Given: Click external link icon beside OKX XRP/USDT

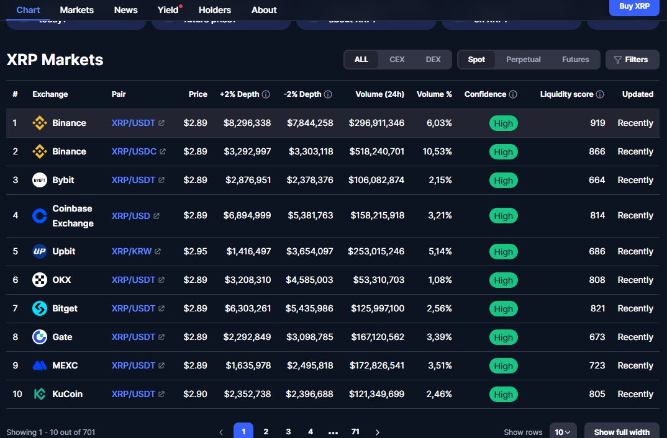Looking at the screenshot, I should tap(161, 280).
